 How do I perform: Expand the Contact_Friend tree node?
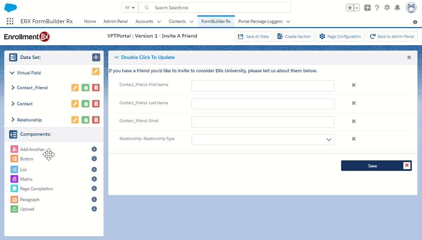coord(13,88)
